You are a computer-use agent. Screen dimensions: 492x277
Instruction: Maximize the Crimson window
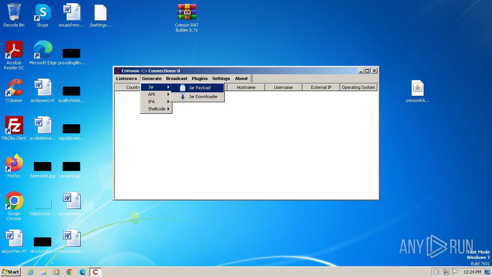[367, 71]
